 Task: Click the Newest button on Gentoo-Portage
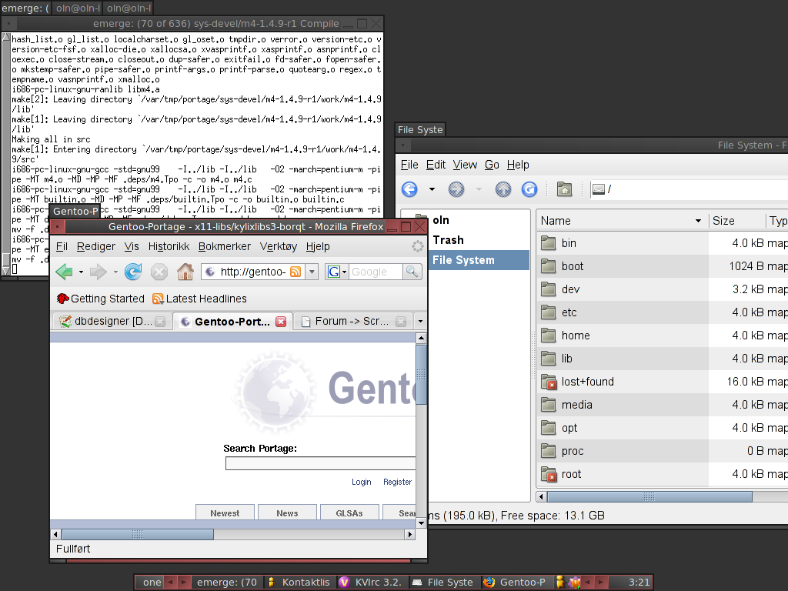(225, 513)
